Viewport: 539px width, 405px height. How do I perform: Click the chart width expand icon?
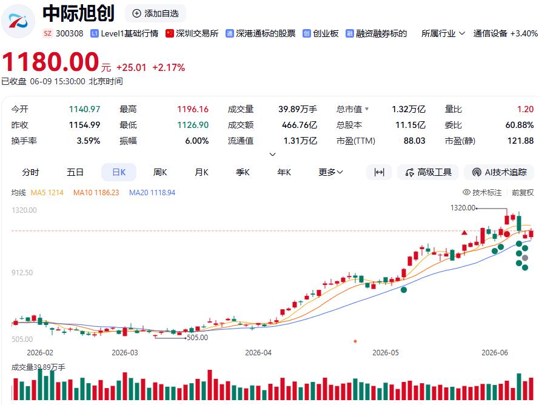coord(379,172)
